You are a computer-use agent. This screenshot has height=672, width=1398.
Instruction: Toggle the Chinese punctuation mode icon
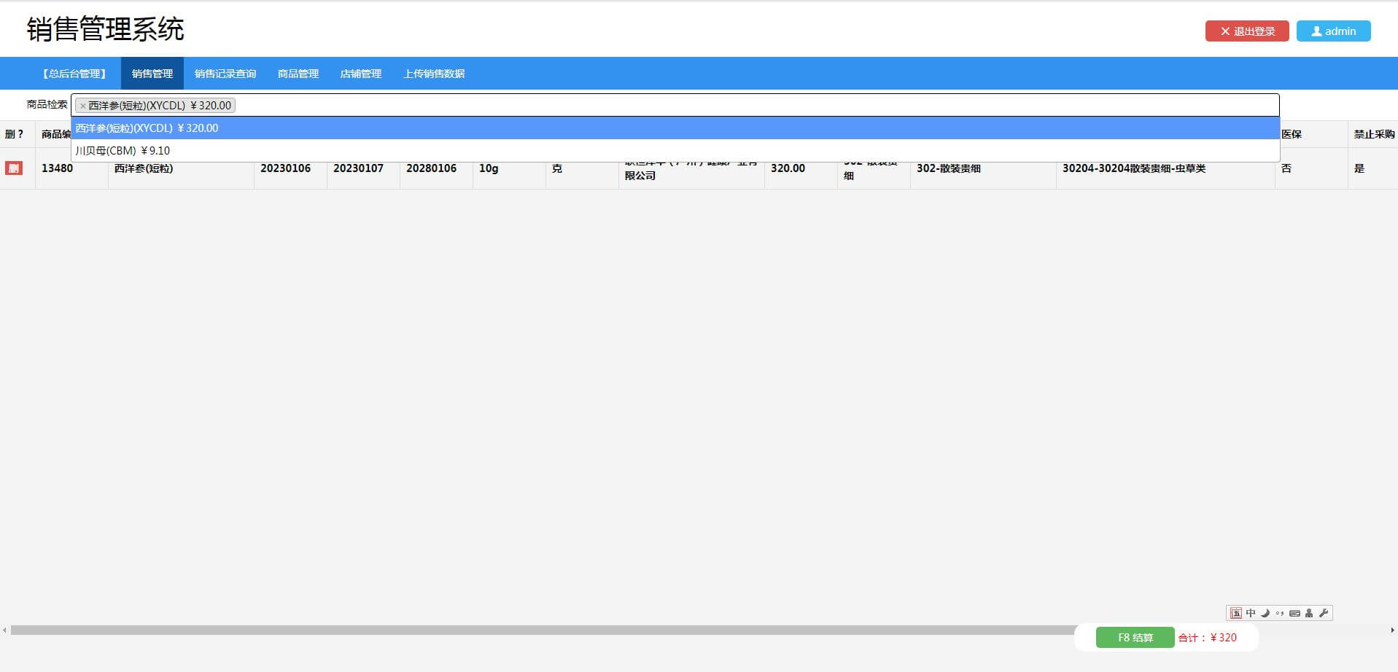point(1280,613)
